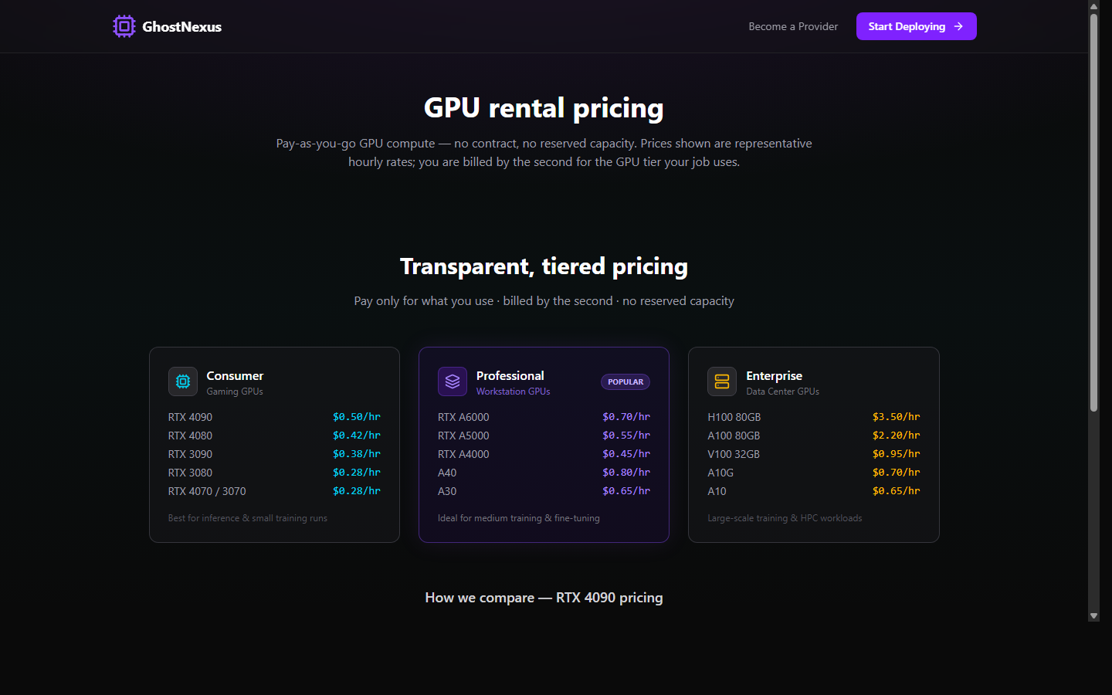Select the Consumer plan's gaming GPU chip icon
This screenshot has height=695, width=1112.
[183, 381]
